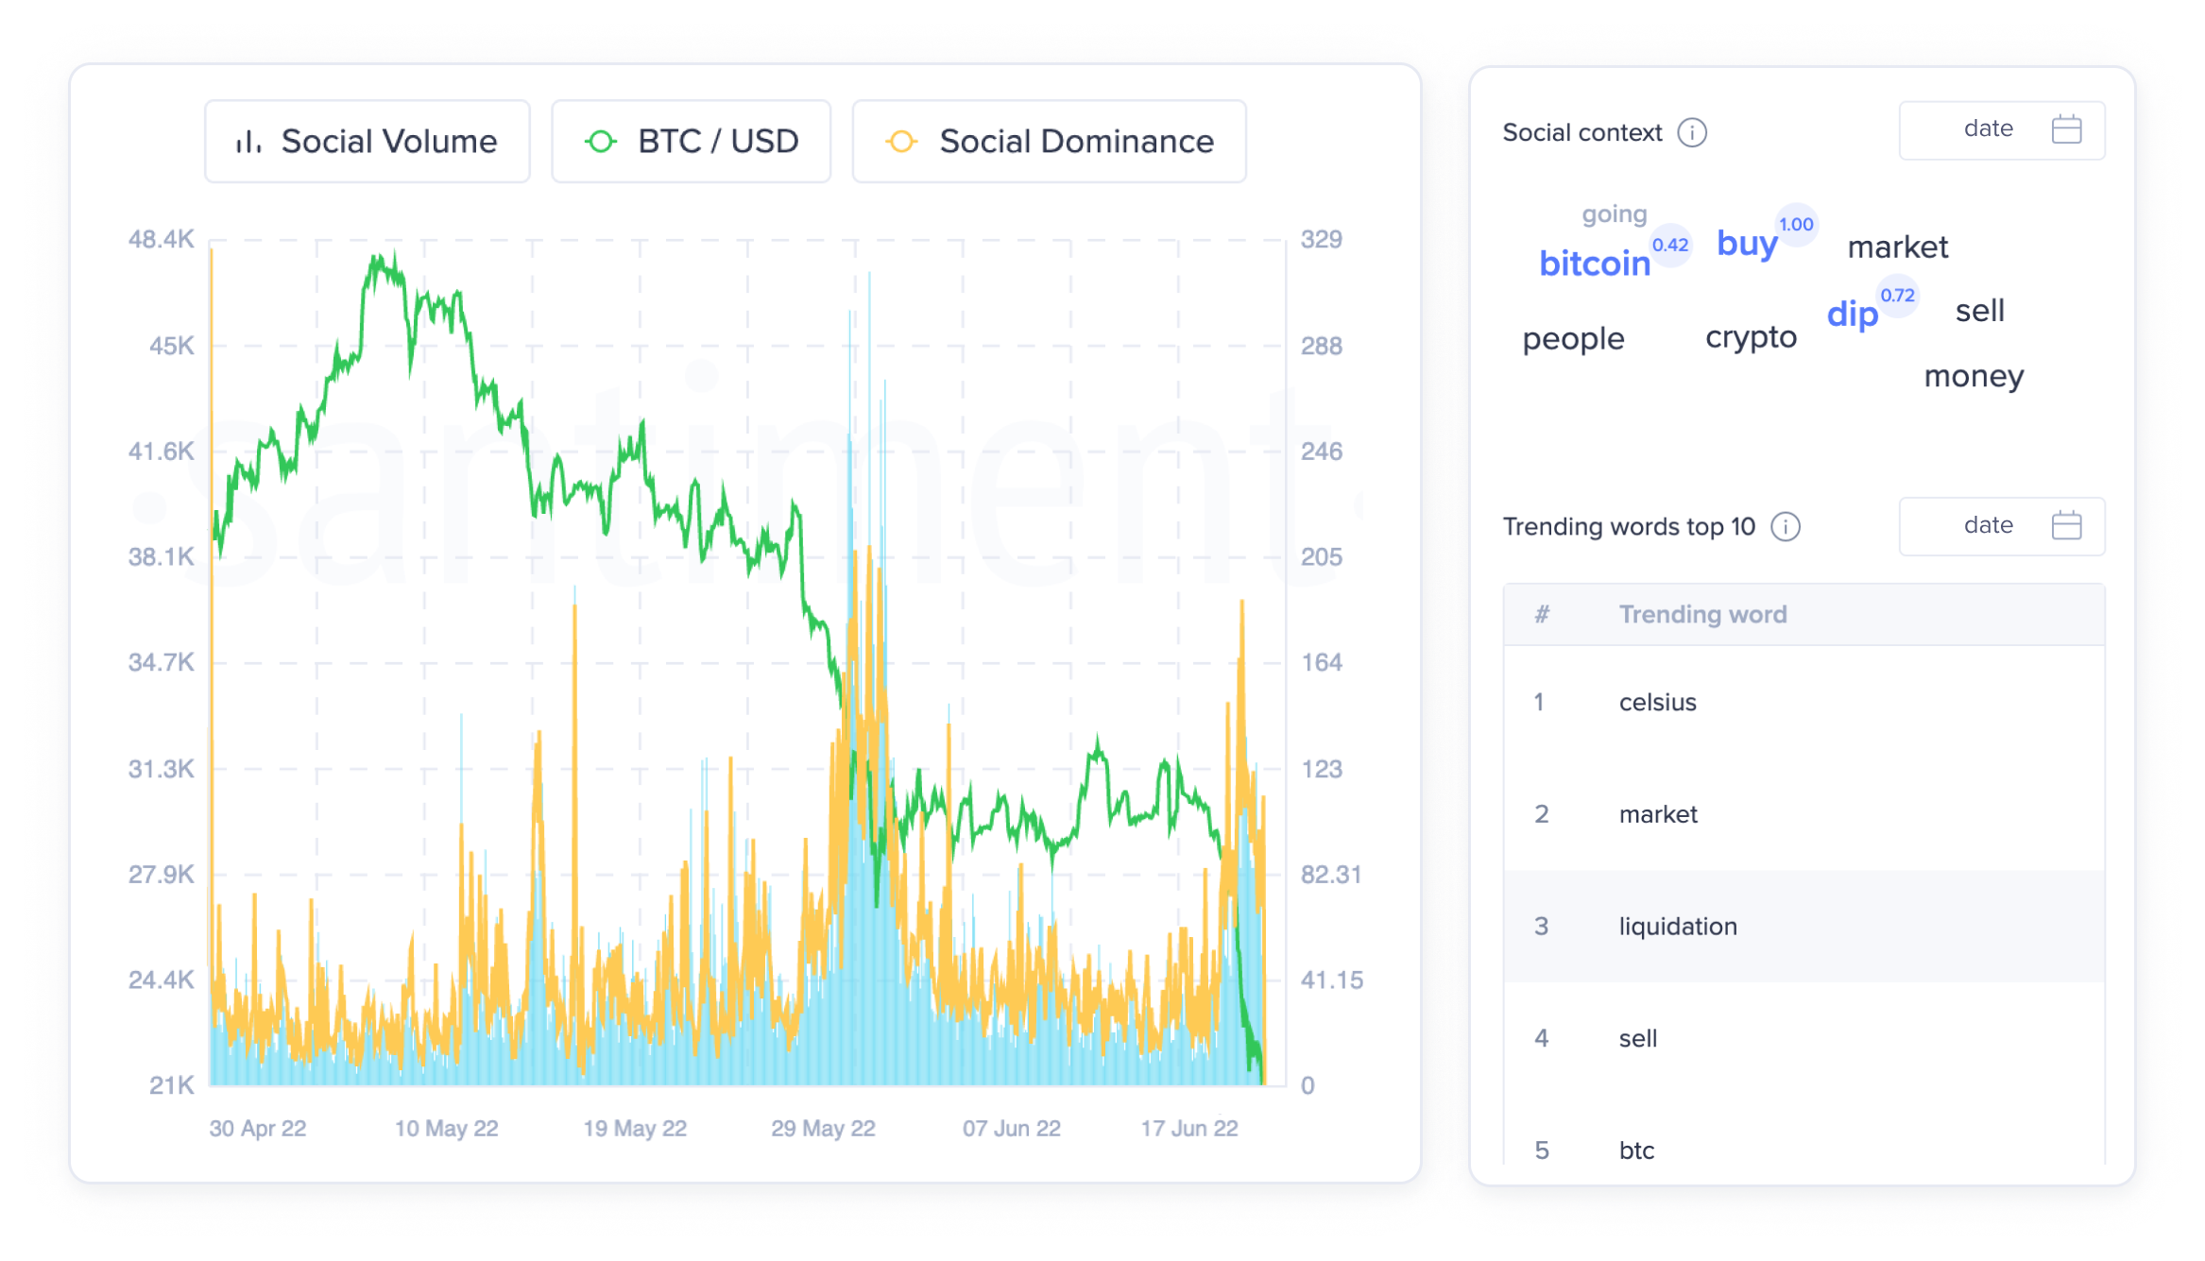Select the word 'buy' in the social context cloud
The height and width of the screenshot is (1261, 2205).
coord(1746,244)
